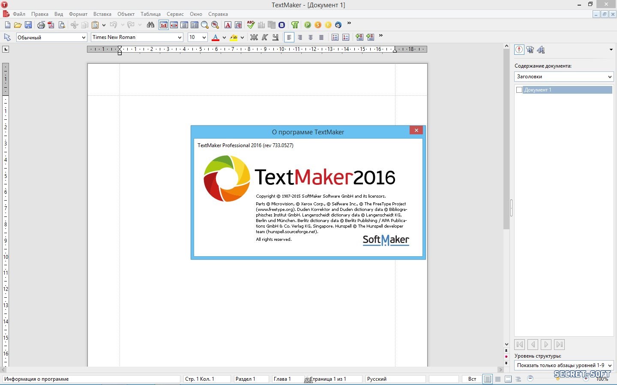This screenshot has height=385, width=617.
Task: Toggle formatting marks with the green pilcrow icon
Action: click(x=295, y=25)
